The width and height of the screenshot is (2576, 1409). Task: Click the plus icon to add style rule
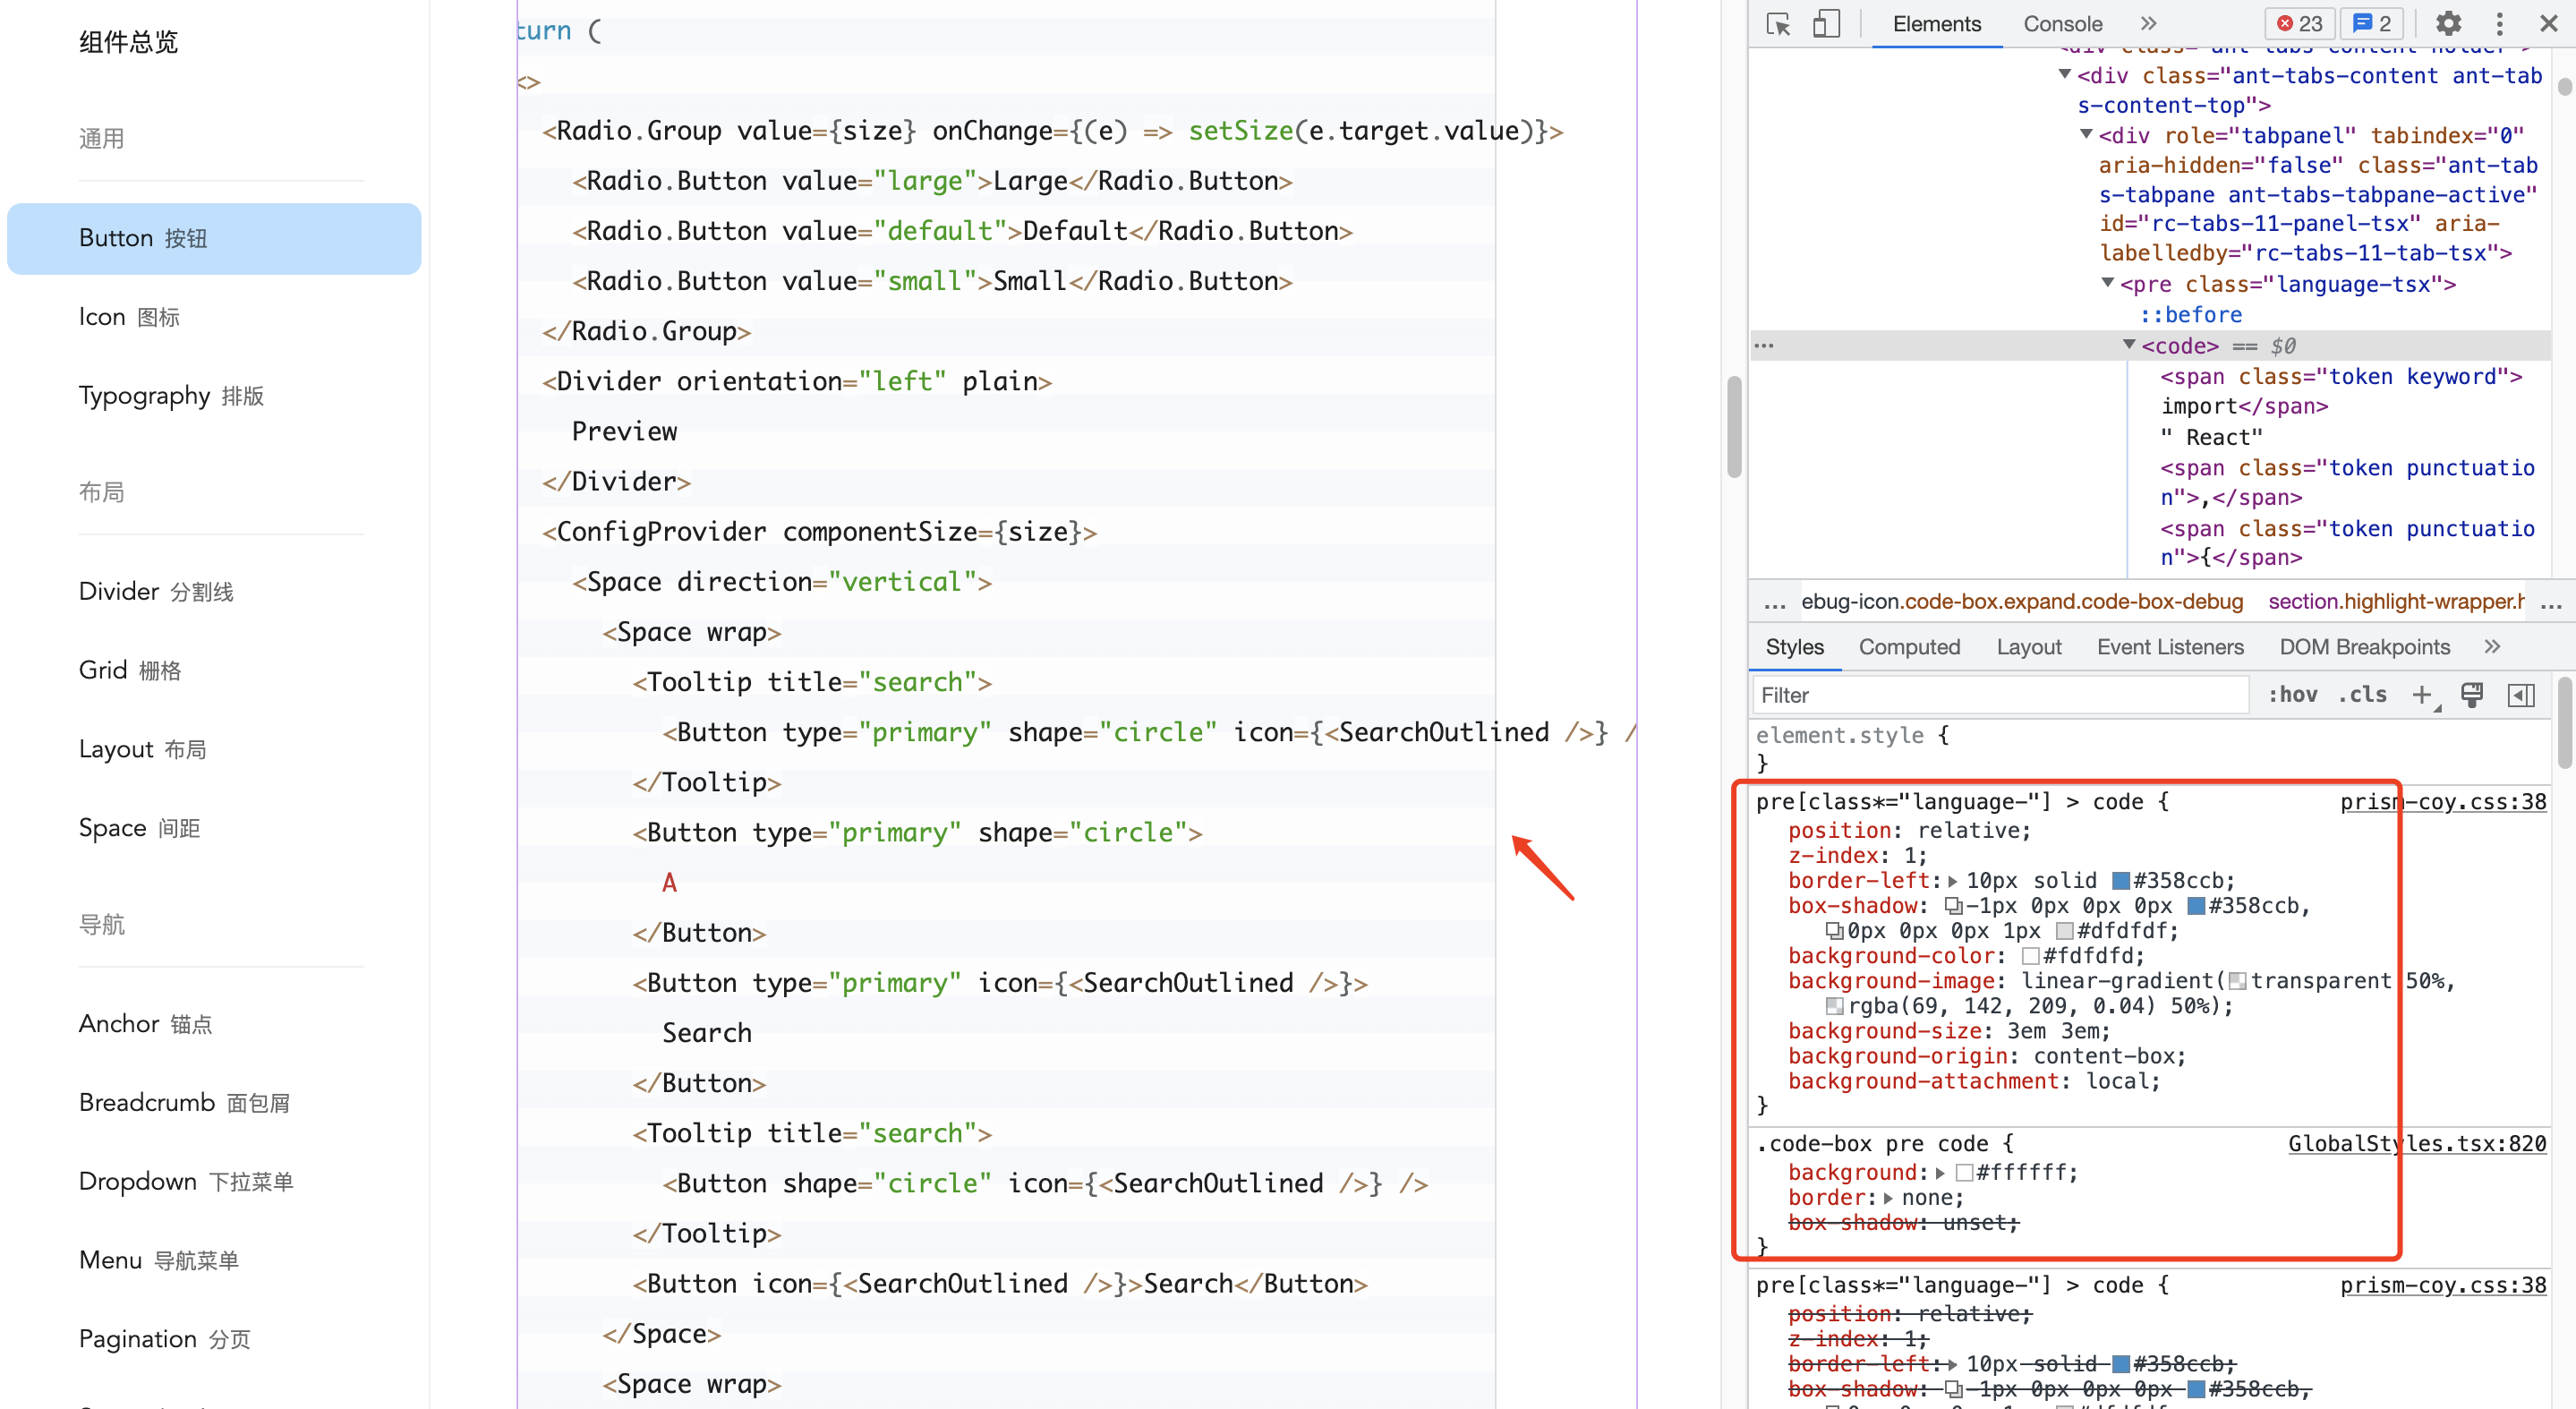[2424, 695]
